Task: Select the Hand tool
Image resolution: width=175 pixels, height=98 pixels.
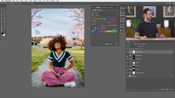Action: 2,29
